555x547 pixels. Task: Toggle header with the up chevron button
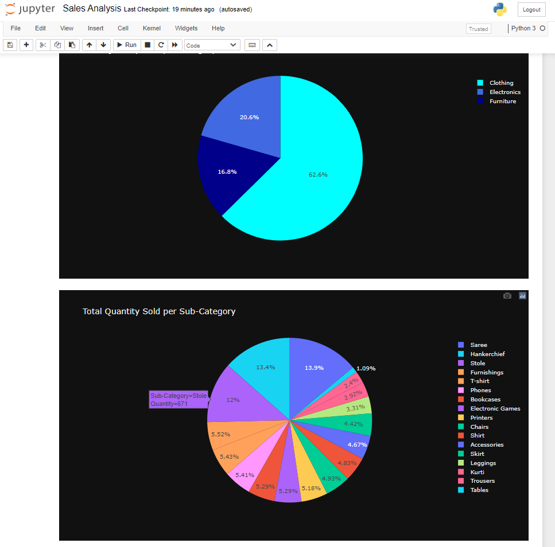[x=270, y=45]
